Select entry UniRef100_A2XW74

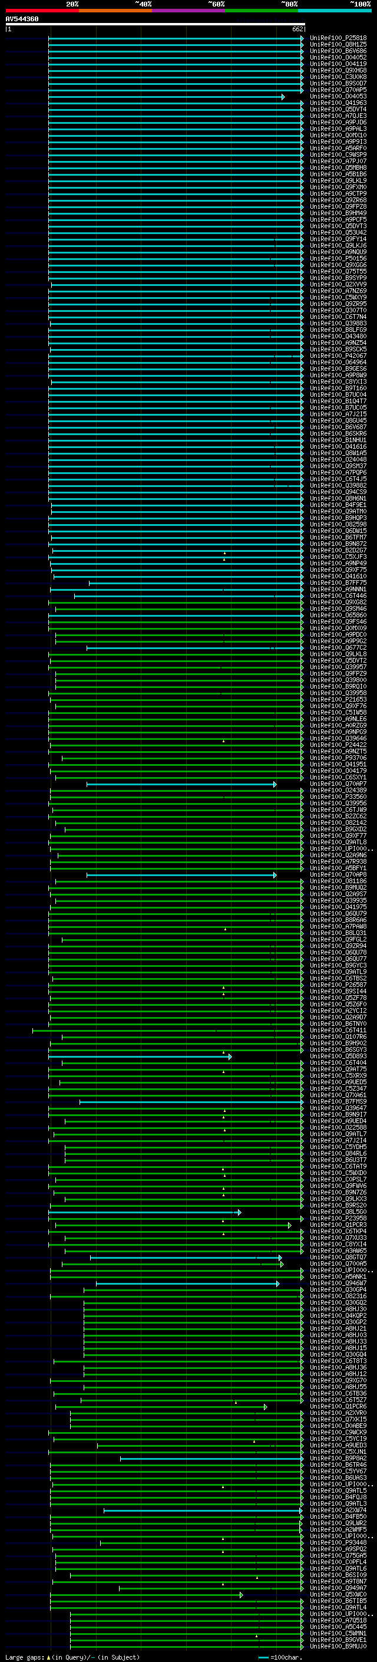(x=338, y=1511)
